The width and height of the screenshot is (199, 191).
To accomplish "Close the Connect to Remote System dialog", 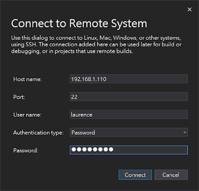I will click(190, 9).
